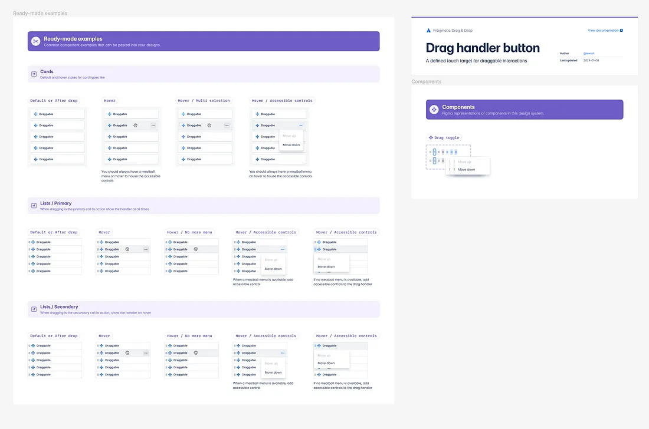Select Move down in Drag toggle component menu
The width and height of the screenshot is (649, 429).
pos(466,170)
